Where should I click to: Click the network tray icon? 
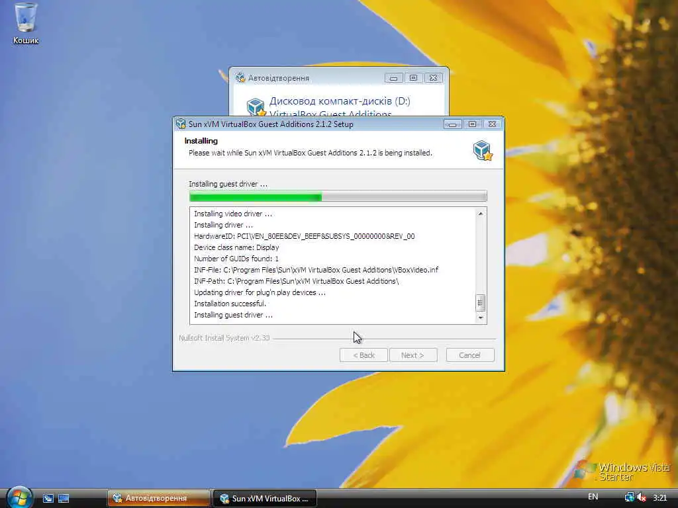(629, 497)
